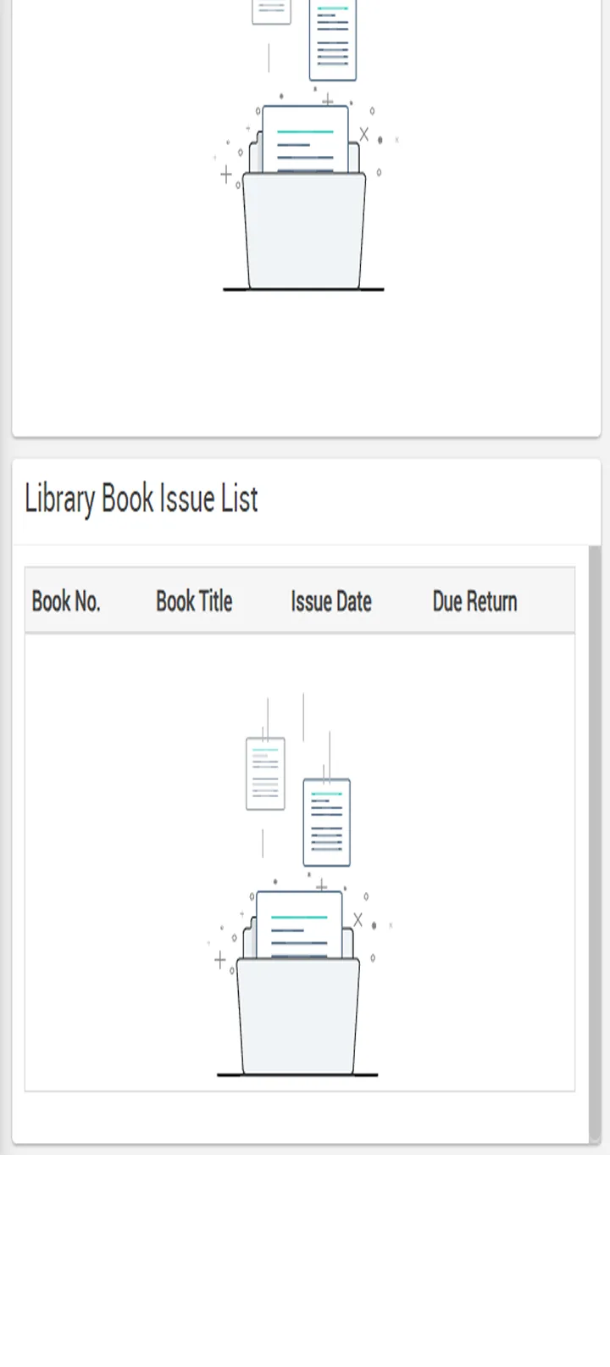The image size is (610, 1367).
Task: Click the Library Book Issue List heading
Action: (141, 499)
